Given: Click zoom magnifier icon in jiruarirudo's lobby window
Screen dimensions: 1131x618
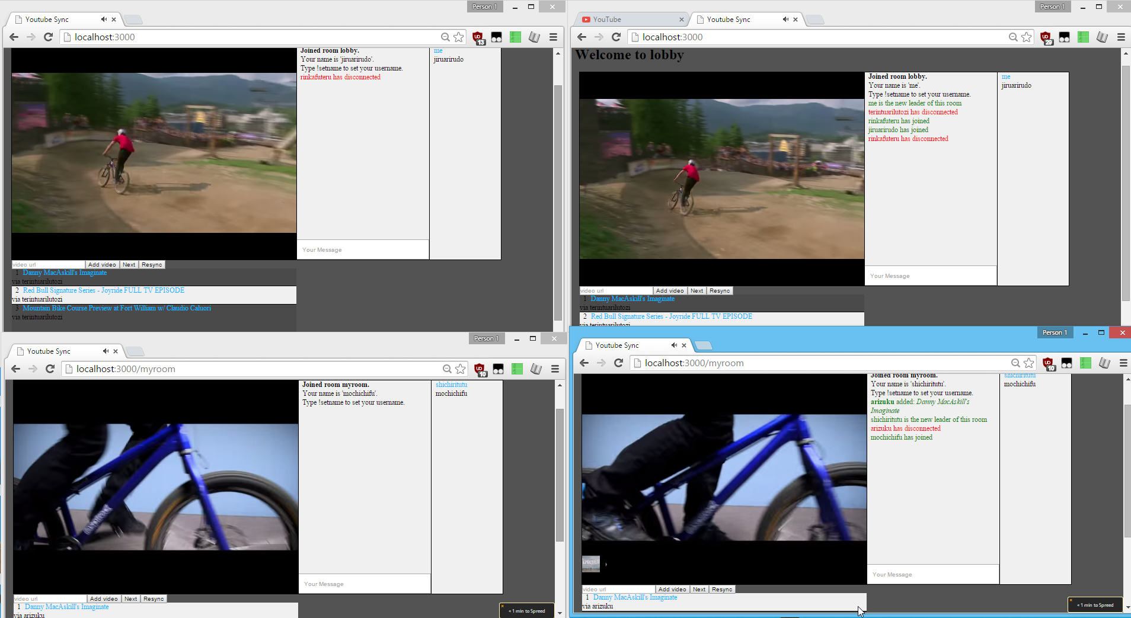Looking at the screenshot, I should 445,37.
